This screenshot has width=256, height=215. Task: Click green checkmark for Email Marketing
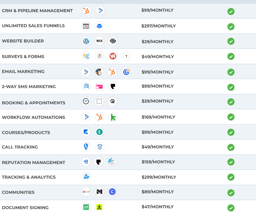(x=231, y=72)
